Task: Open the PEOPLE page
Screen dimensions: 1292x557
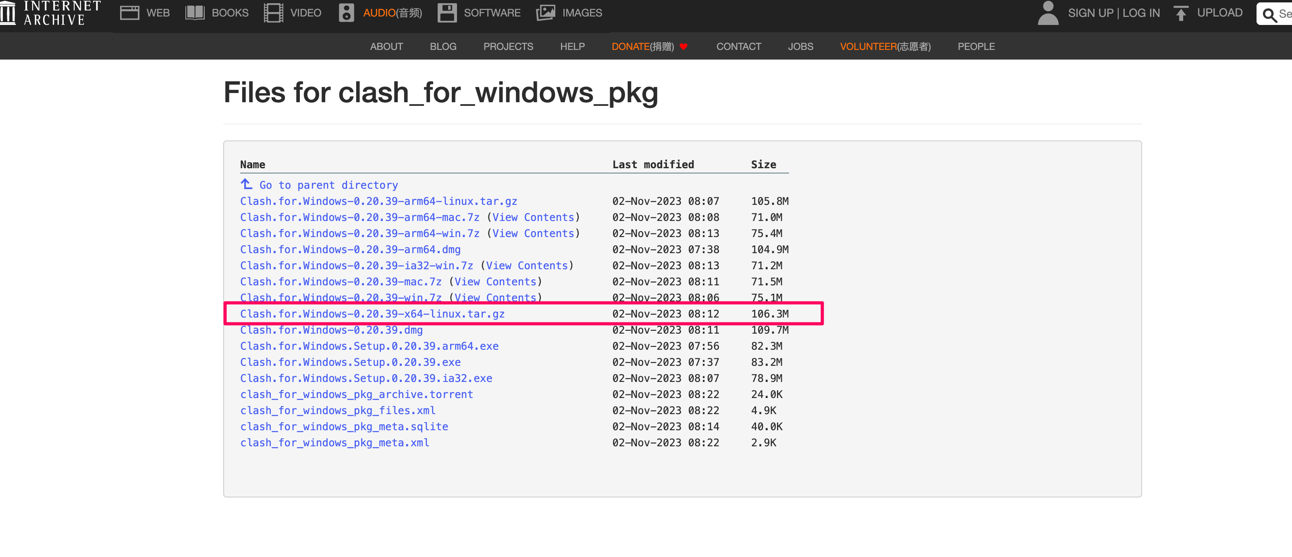Action: (976, 47)
